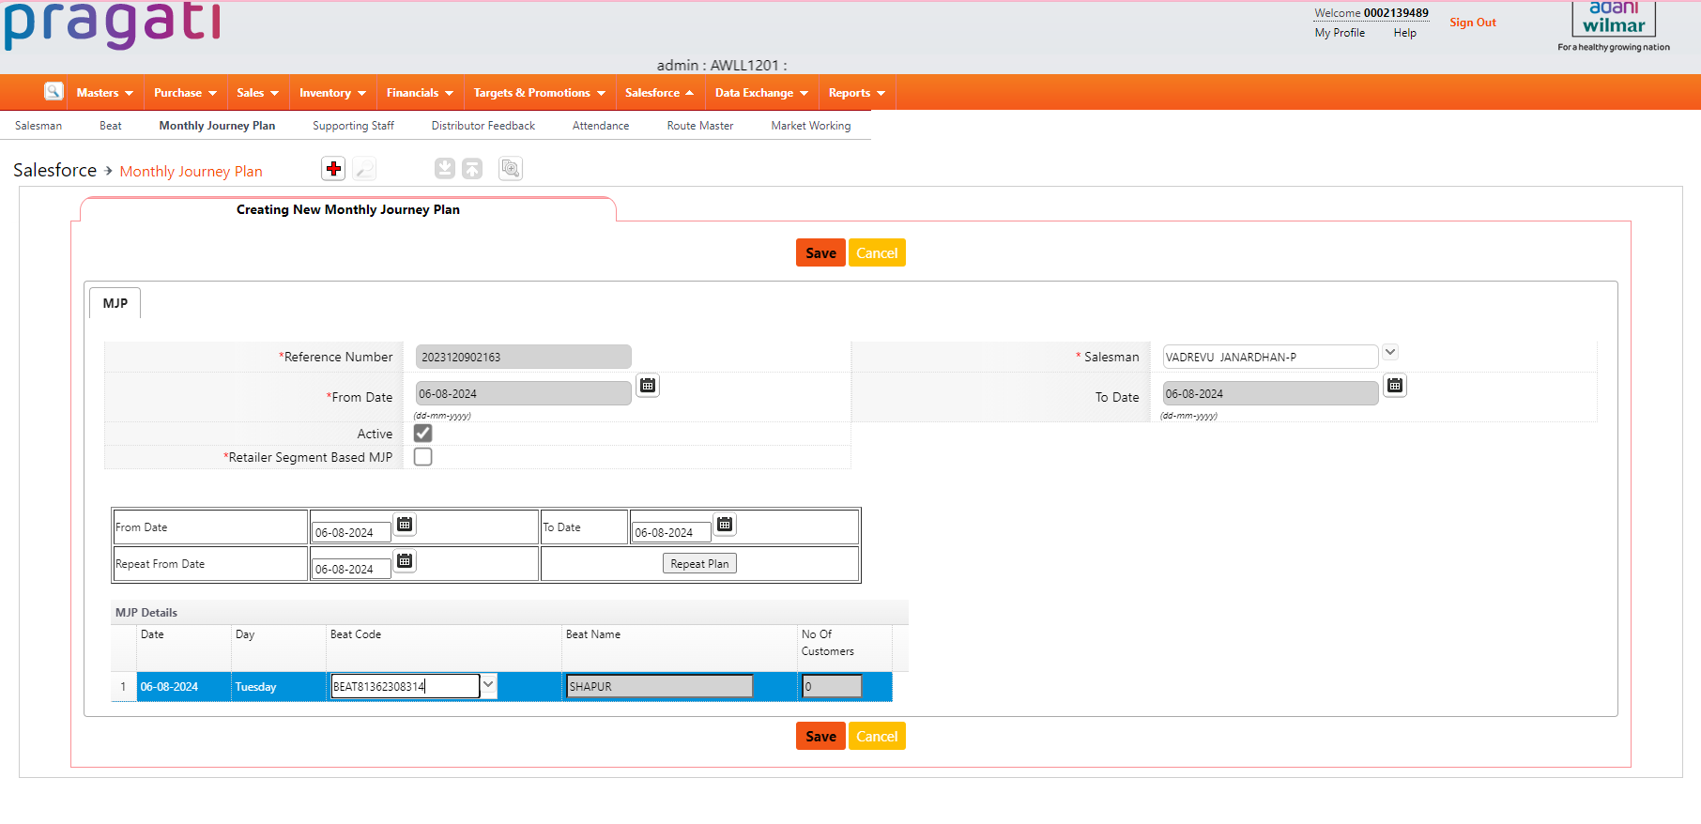Click the Creating New Monthly Journey Plan tab header
Image resolution: width=1701 pixels, height=824 pixels.
coord(348,209)
